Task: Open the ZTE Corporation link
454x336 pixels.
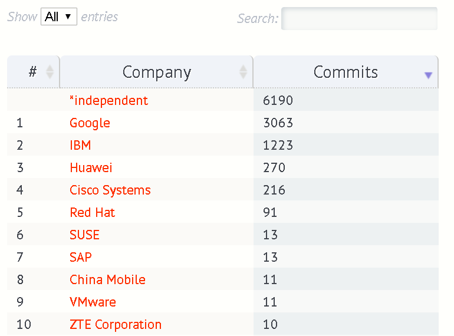Action: [116, 324]
